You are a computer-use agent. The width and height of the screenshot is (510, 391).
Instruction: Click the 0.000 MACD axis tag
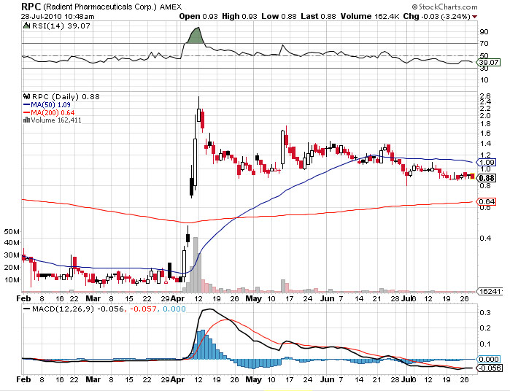[x=488, y=359]
